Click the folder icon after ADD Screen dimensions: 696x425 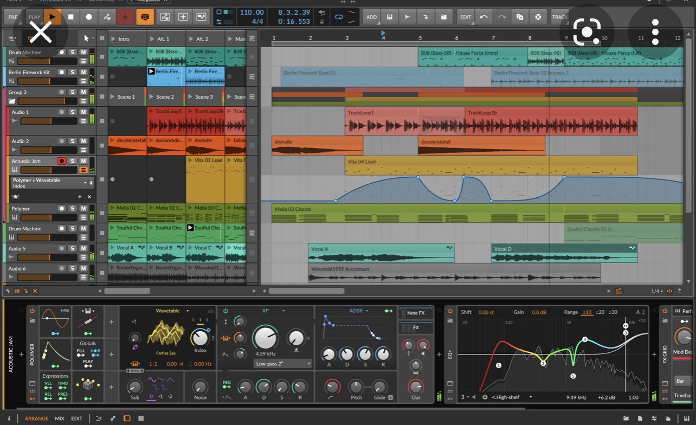point(443,17)
